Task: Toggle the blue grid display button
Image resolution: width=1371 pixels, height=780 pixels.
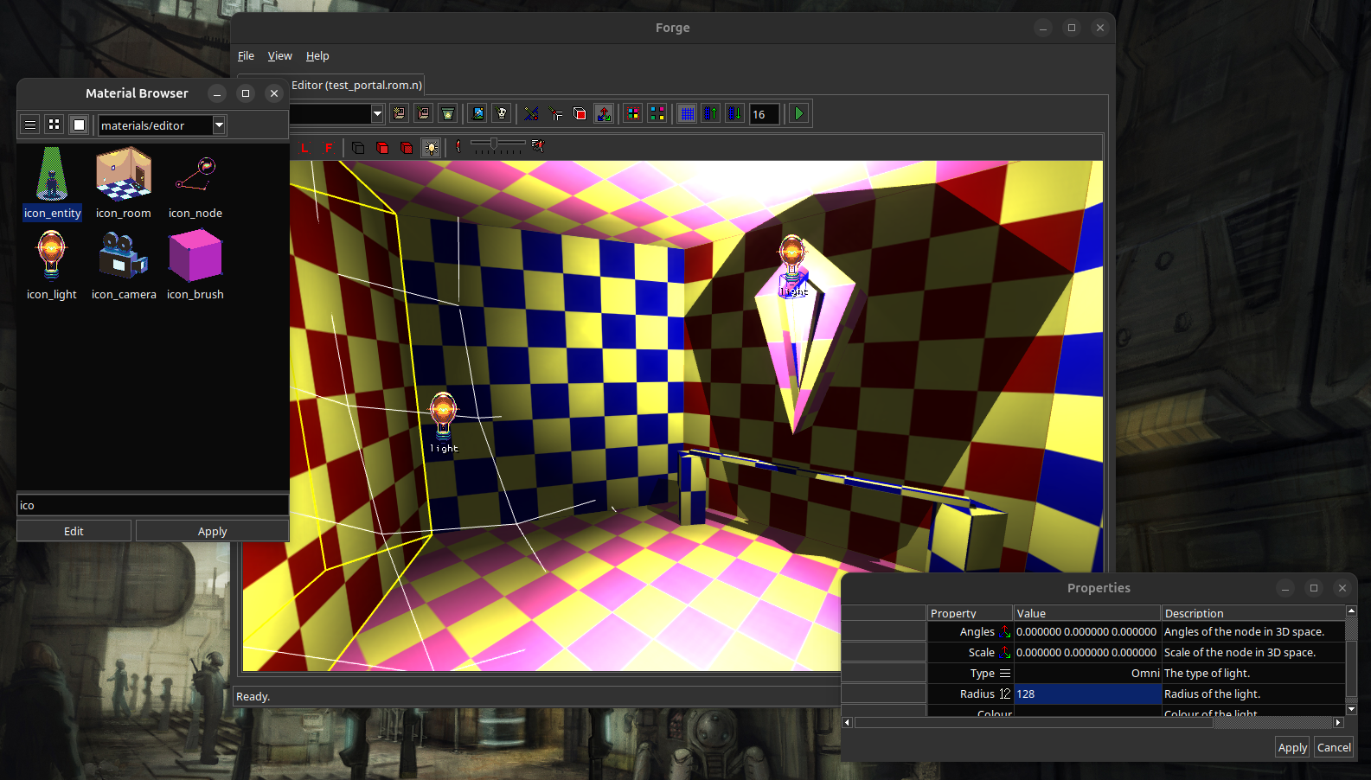Action: (687, 114)
